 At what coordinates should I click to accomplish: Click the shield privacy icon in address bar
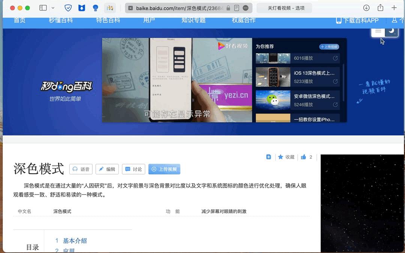point(68,7)
